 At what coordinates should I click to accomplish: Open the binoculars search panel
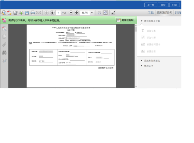tap(4, 53)
